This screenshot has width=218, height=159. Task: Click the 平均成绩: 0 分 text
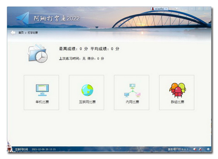coord(105,49)
